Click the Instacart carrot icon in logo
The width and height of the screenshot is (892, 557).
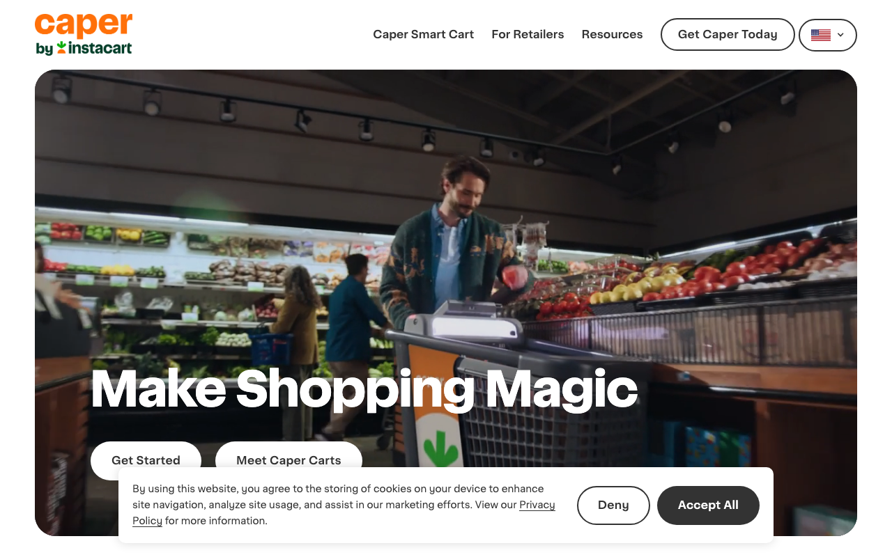pos(61,47)
